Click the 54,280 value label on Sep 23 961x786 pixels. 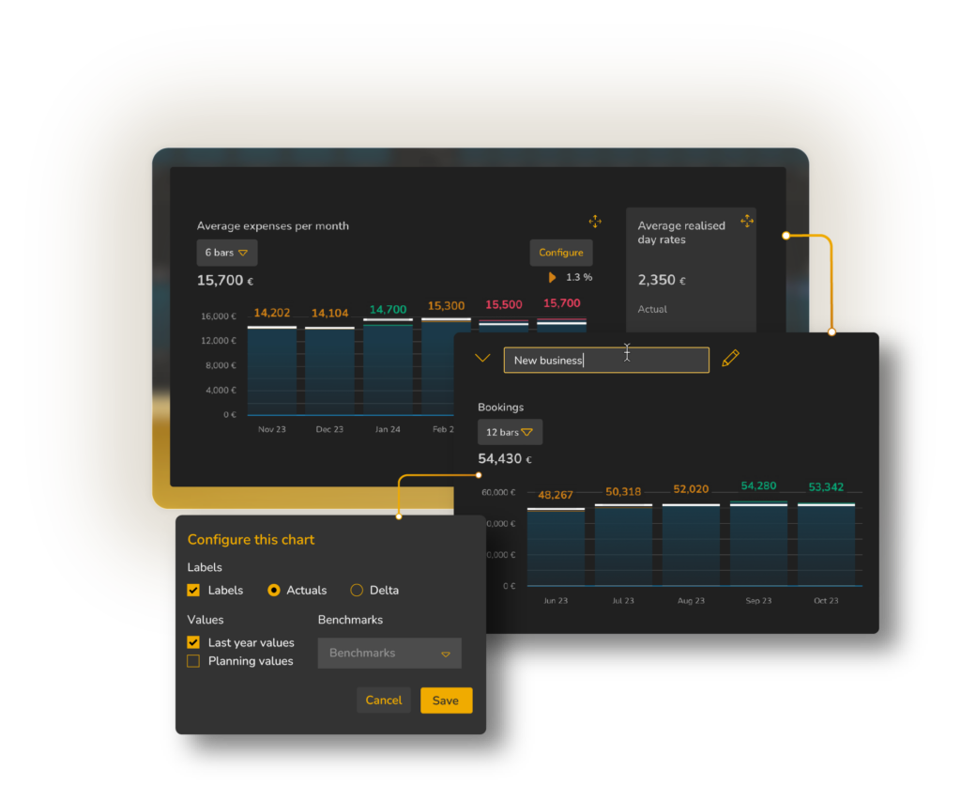tap(758, 485)
